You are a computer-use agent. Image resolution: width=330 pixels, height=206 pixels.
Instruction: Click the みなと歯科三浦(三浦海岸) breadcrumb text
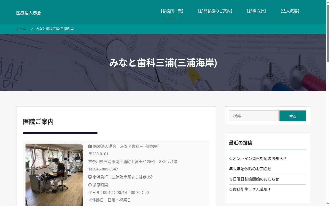[x=55, y=29]
